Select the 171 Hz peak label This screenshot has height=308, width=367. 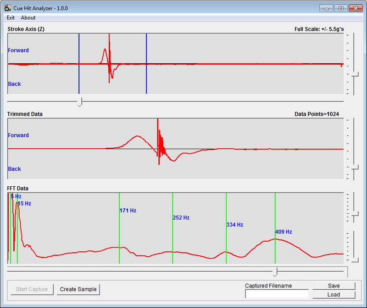[128, 211]
